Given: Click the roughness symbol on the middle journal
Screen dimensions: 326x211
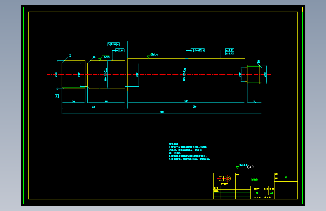Looking at the screenshot, I should (x=104, y=58).
